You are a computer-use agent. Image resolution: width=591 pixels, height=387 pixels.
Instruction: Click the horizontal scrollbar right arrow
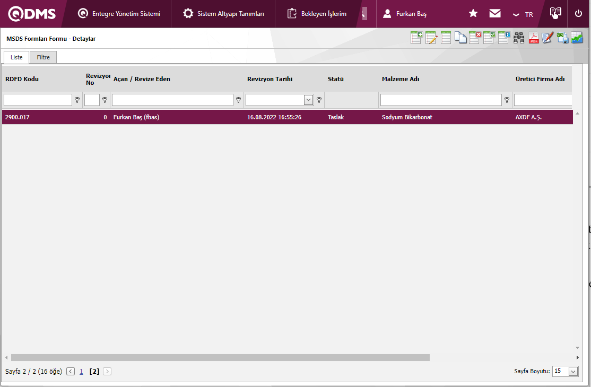tap(577, 357)
